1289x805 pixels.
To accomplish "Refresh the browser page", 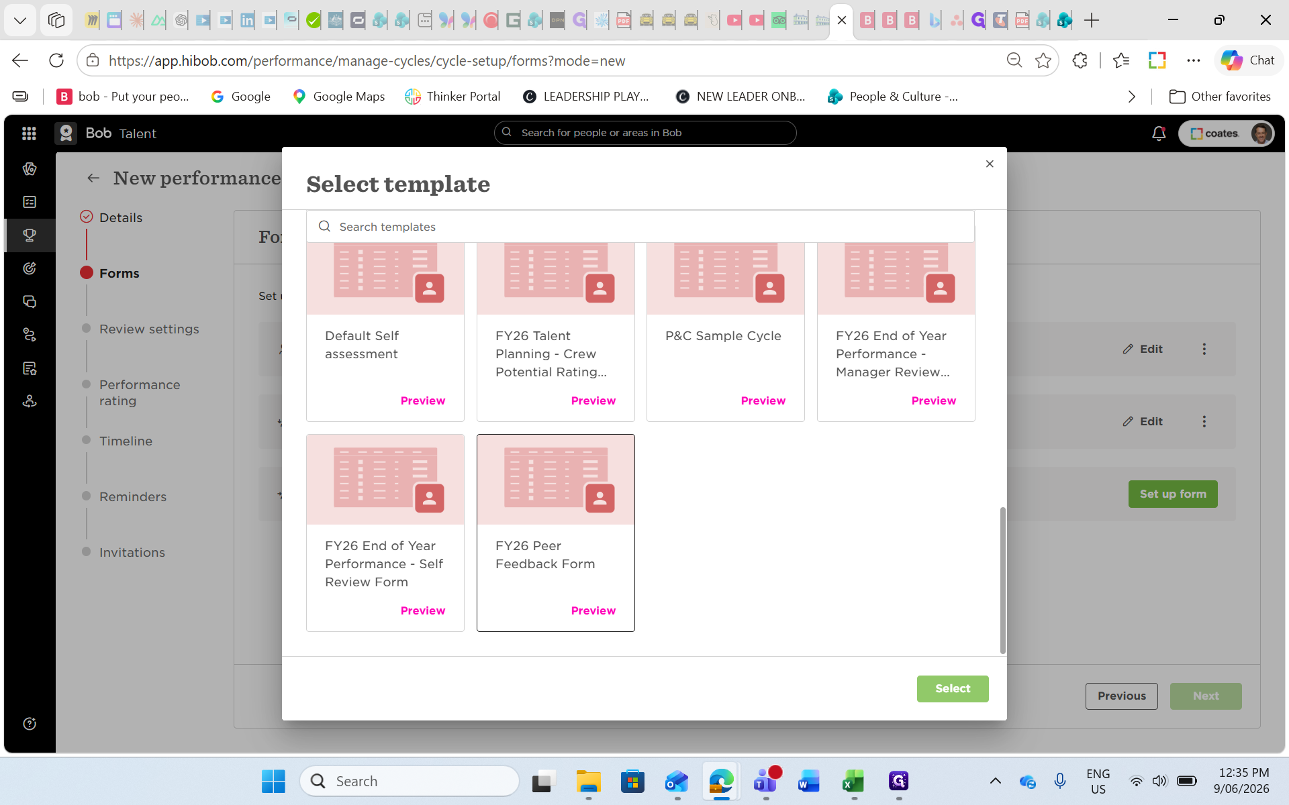I will (56, 60).
